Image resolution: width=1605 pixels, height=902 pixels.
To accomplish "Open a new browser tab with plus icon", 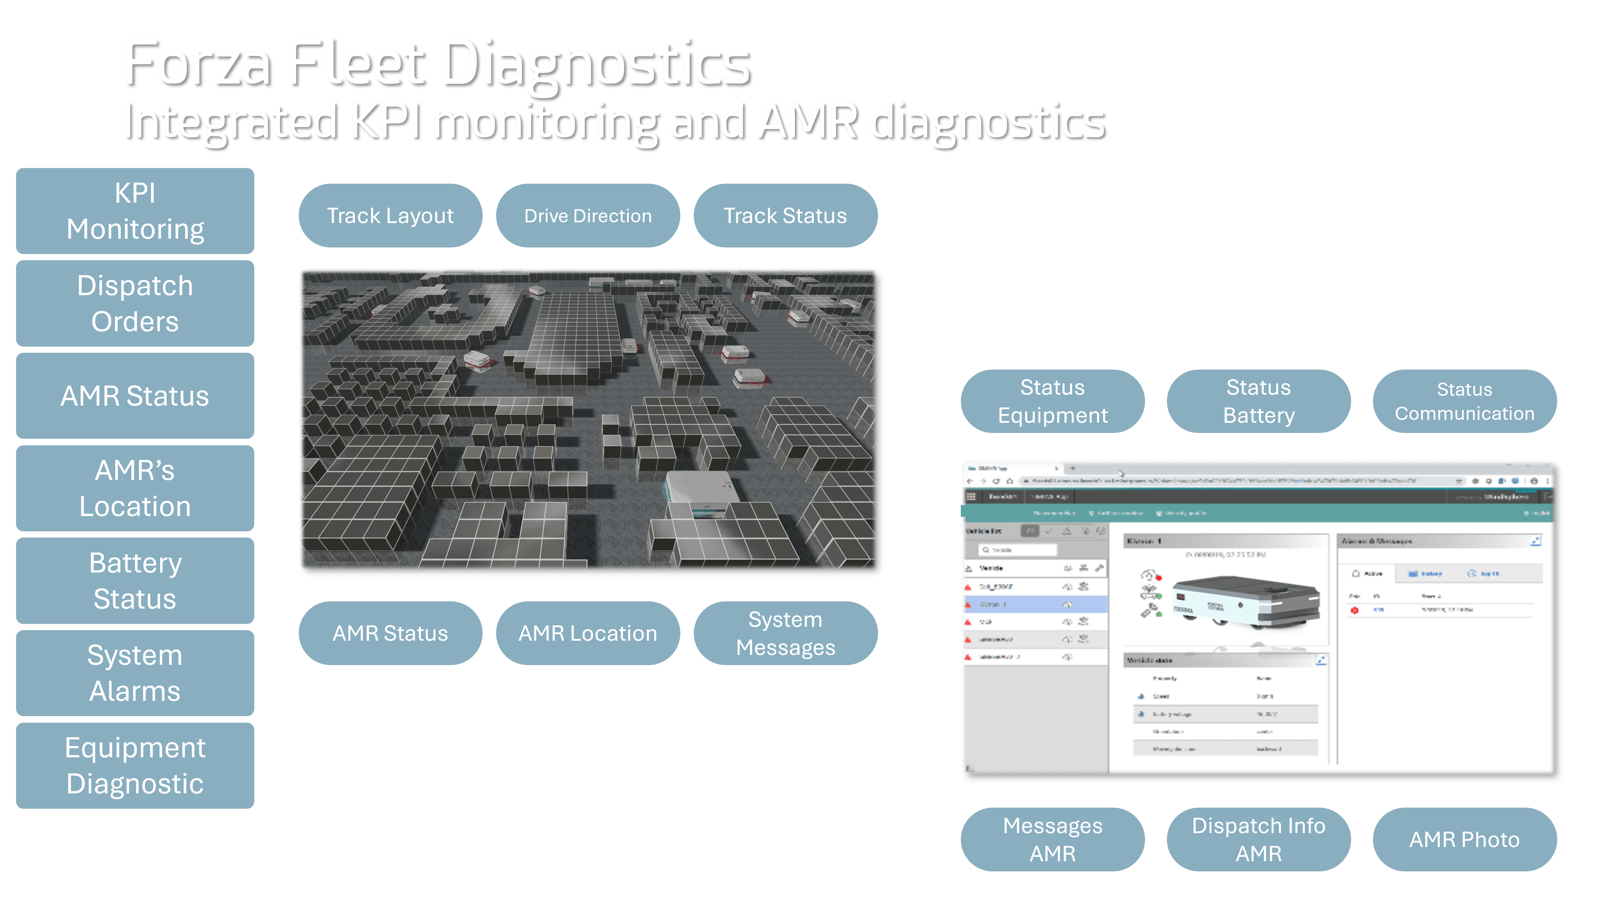I will pyautogui.click(x=1073, y=468).
